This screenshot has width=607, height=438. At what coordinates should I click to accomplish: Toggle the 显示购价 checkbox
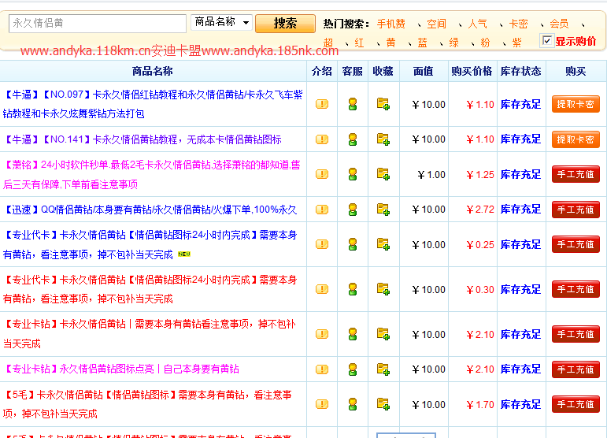(x=546, y=41)
